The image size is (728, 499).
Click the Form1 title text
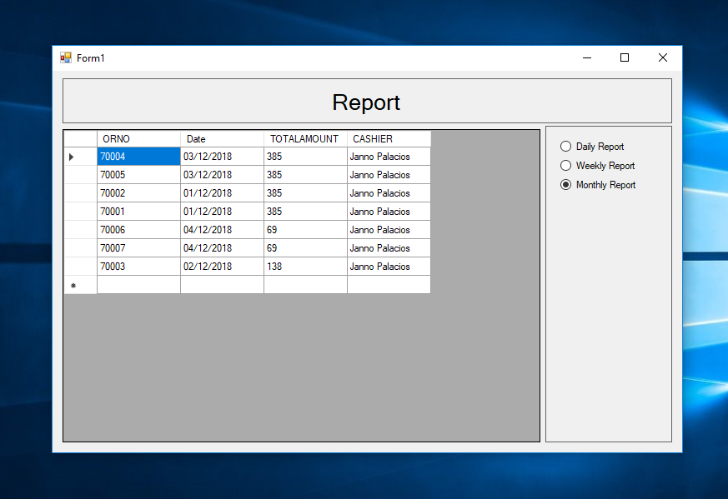tap(91, 58)
